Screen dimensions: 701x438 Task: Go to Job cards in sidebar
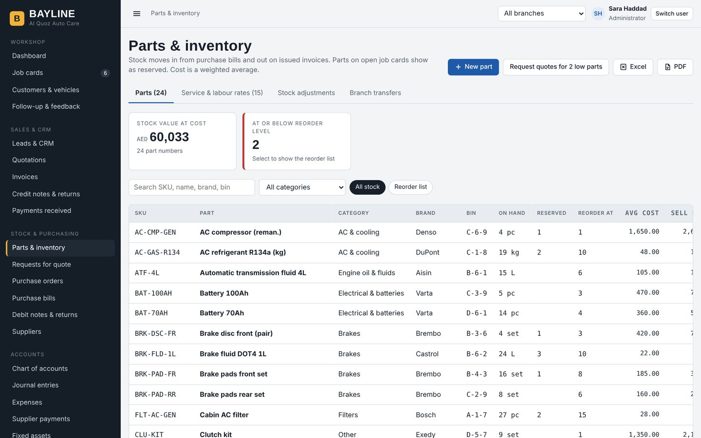point(60,73)
